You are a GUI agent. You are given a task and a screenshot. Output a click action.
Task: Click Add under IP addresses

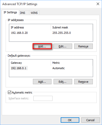tap(42, 46)
